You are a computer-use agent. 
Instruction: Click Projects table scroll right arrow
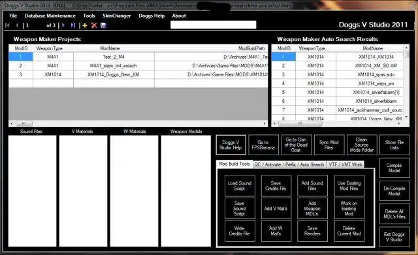(265, 123)
